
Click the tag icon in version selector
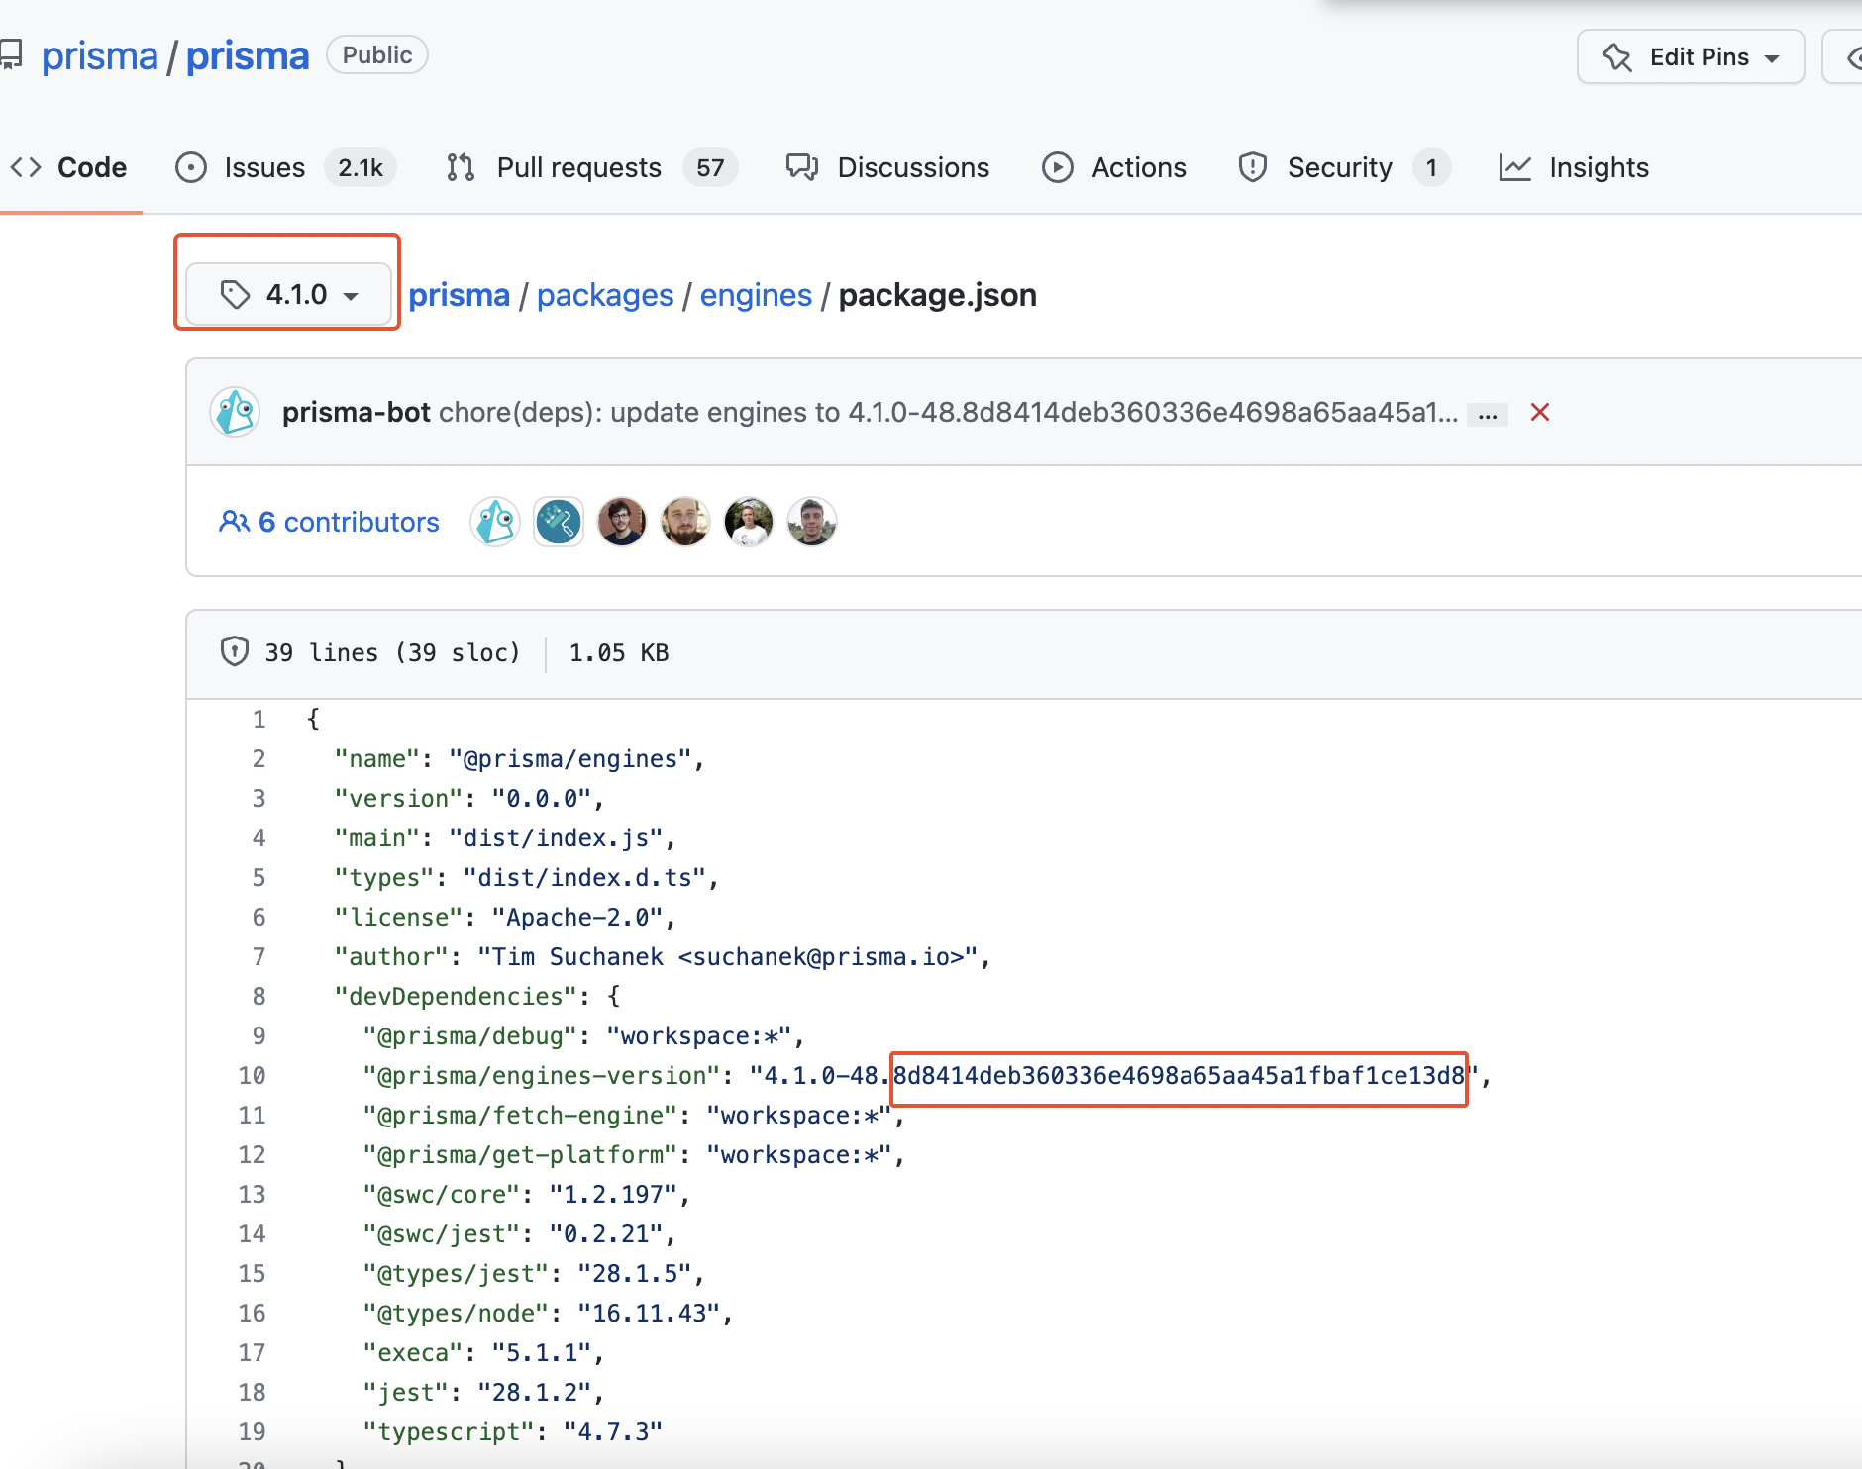pos(235,294)
